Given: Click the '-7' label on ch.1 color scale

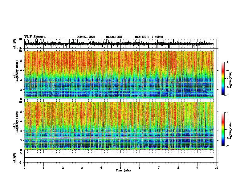Looking at the screenshot, I should point(227,95).
